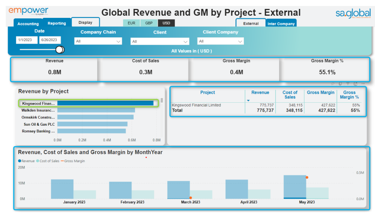375x214 pixels.
Task: Open the Display tab
Action: [x=85, y=22]
